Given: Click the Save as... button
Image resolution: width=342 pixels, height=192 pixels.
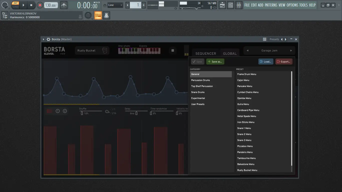Looking at the screenshot, I should point(215,61).
